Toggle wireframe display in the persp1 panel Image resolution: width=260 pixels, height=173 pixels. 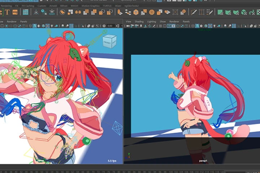pos(193,26)
